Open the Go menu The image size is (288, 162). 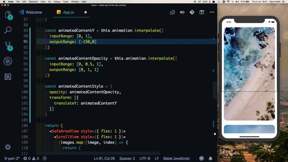pos(49,1)
